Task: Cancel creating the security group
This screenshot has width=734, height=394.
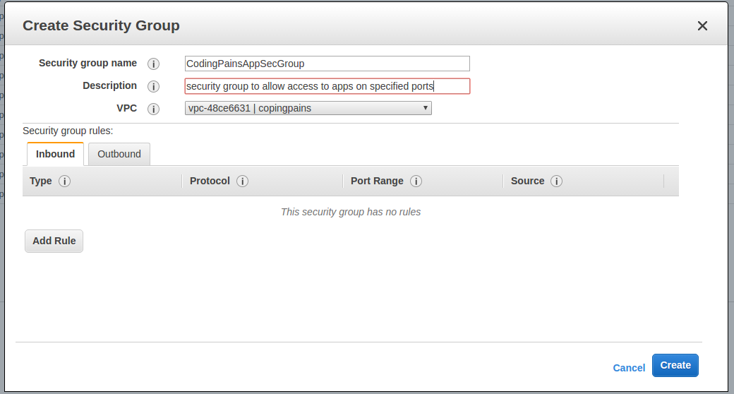Action: (629, 368)
